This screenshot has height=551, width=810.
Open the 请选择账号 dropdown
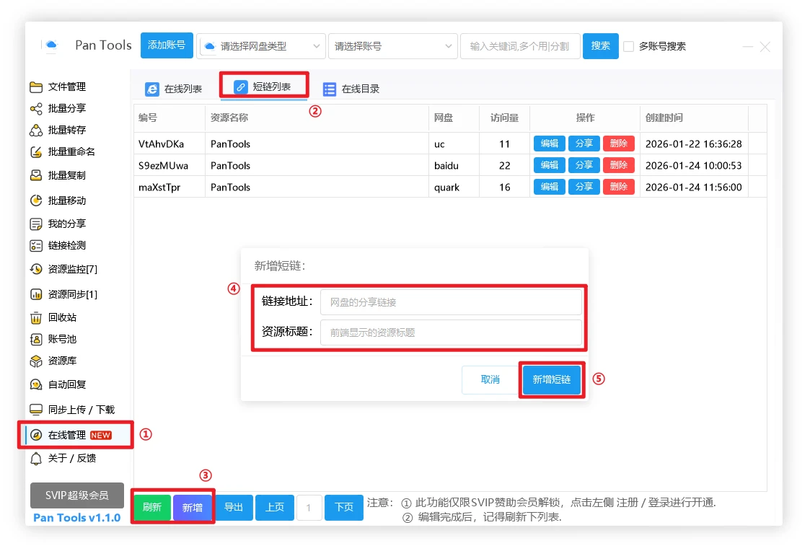point(392,46)
